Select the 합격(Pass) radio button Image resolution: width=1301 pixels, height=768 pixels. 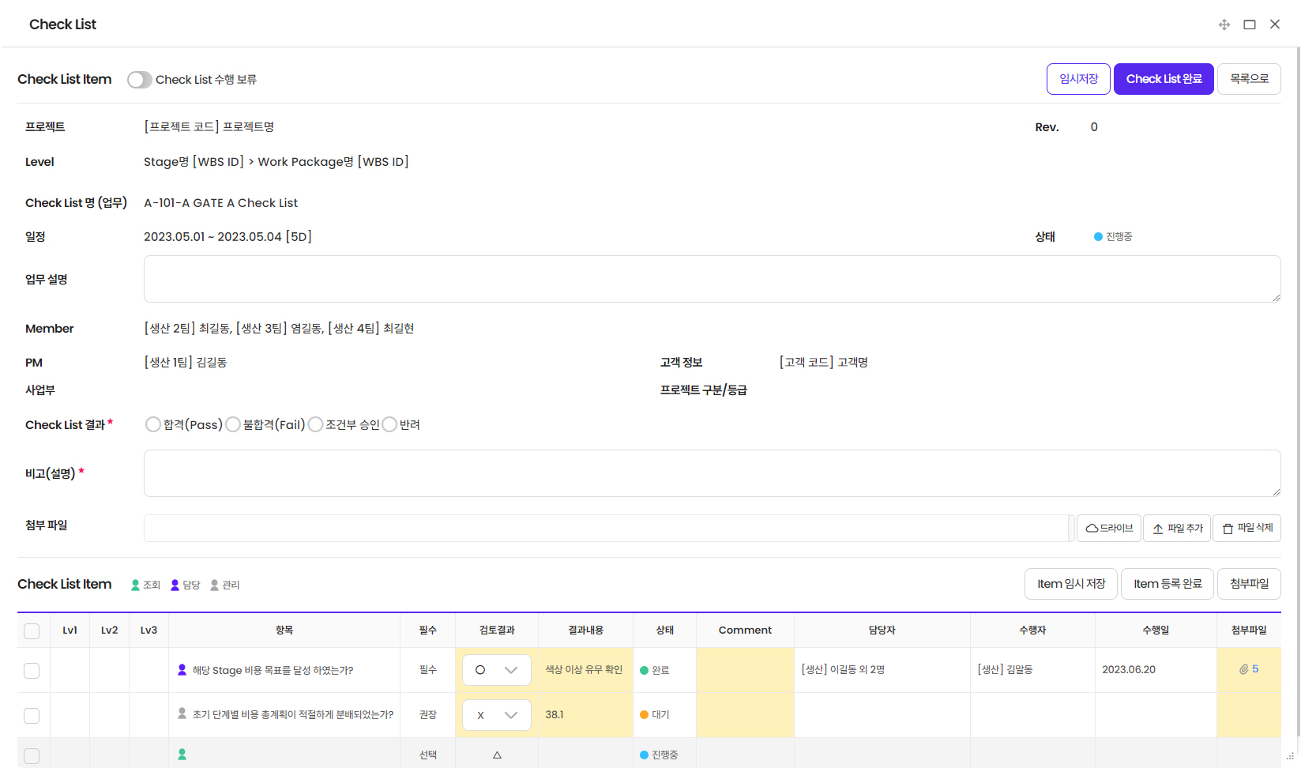[x=153, y=424]
